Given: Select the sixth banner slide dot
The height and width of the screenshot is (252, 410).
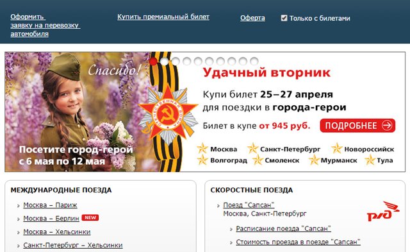Looking at the screenshot, I should [x=209, y=62].
